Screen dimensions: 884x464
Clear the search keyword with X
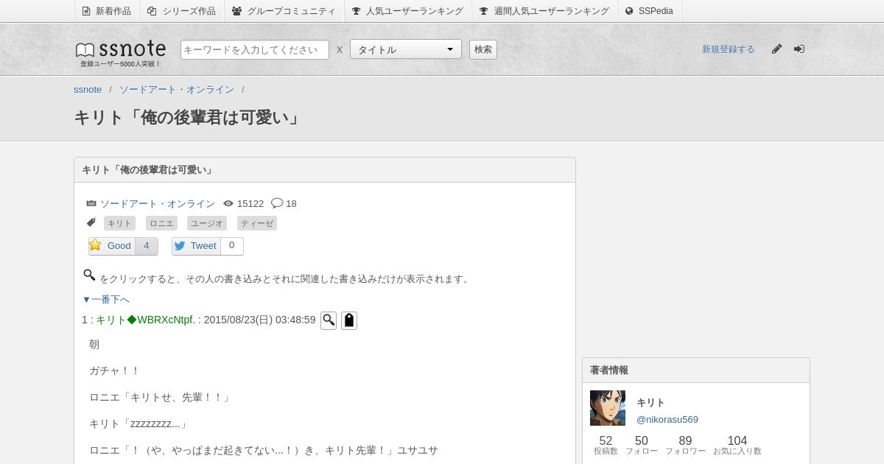point(340,49)
